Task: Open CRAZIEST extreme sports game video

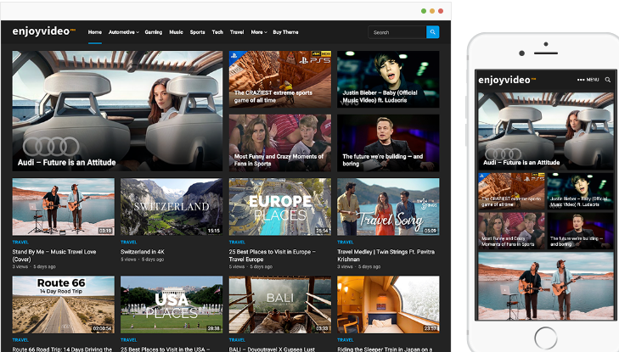Action: click(280, 79)
